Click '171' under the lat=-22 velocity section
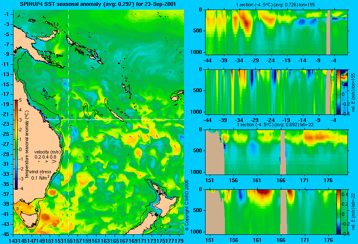Screen dimensions: 358x244 305,240
